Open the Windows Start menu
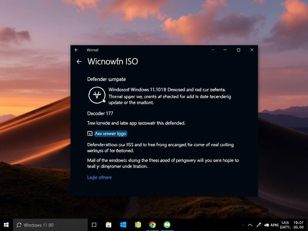 6,225
